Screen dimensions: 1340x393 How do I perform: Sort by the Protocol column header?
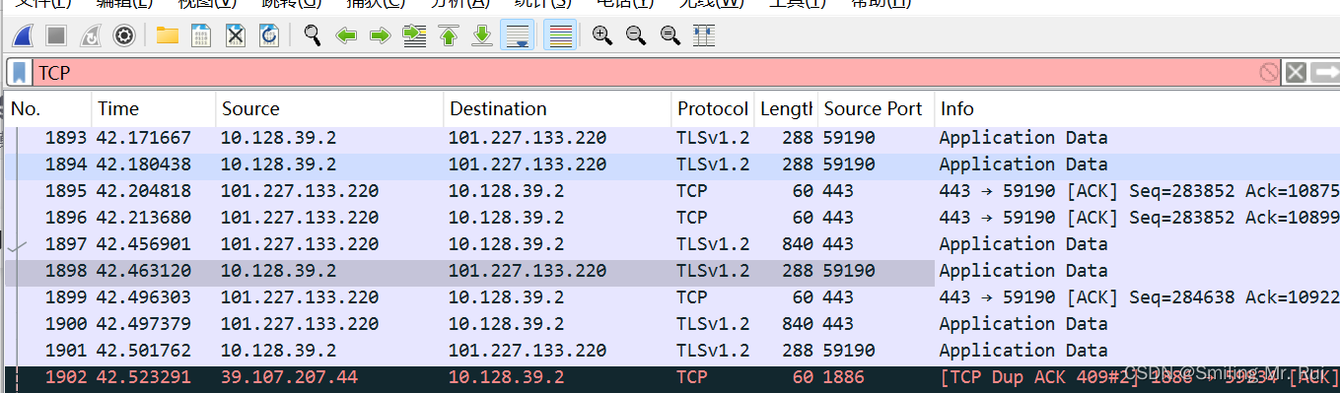(x=713, y=108)
